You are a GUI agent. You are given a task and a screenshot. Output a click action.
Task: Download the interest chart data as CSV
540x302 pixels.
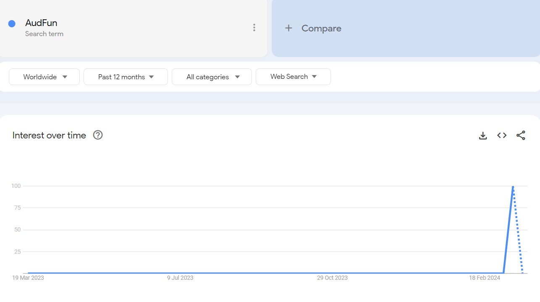(483, 135)
